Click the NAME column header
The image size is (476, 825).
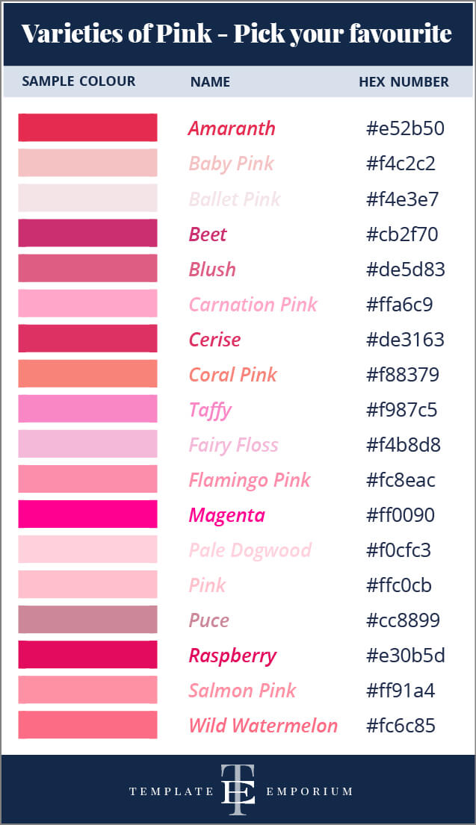210,82
